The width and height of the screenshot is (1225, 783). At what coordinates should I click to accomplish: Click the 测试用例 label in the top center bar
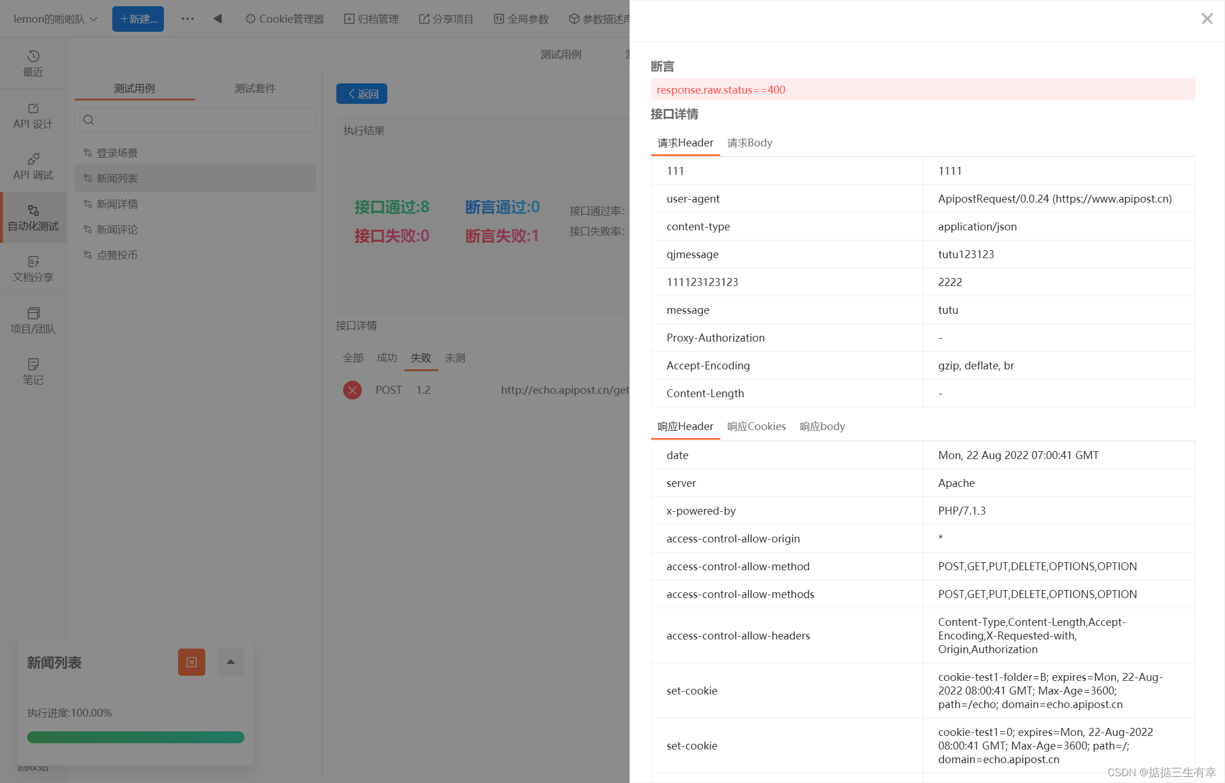point(560,54)
